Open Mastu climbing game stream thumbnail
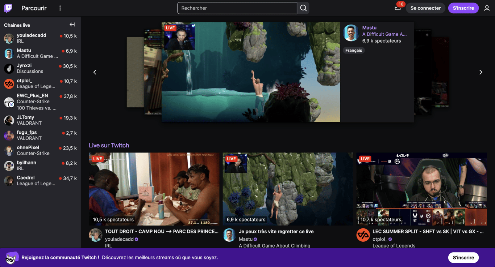The width and height of the screenshot is (495, 267). [288, 189]
